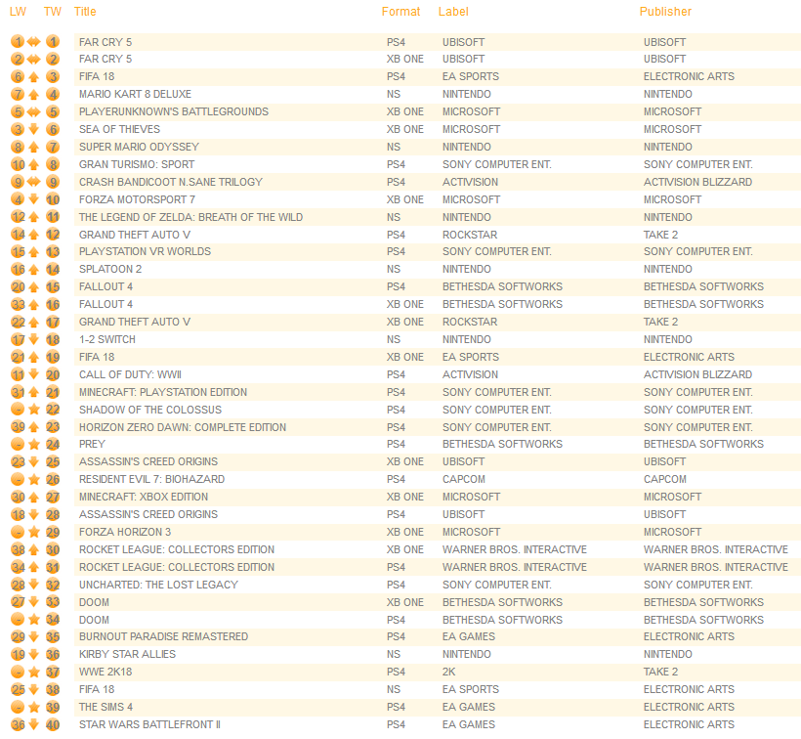
Task: Click the star icon next to Prey
Action: pyautogui.click(x=34, y=445)
